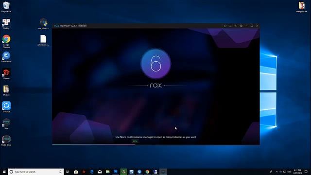Select the Nox desktop shortcut
The width and height of the screenshot is (311, 175).
point(6,124)
